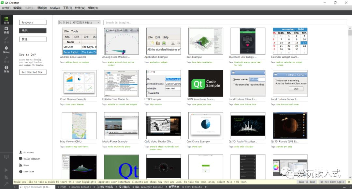Open the 构建(B) menu

(x=30, y=8)
